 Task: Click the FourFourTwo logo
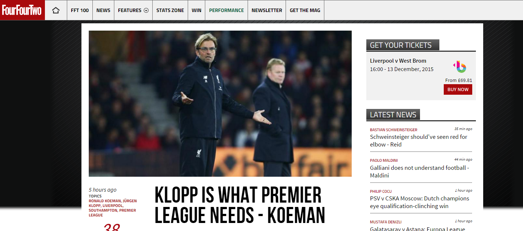click(x=22, y=10)
